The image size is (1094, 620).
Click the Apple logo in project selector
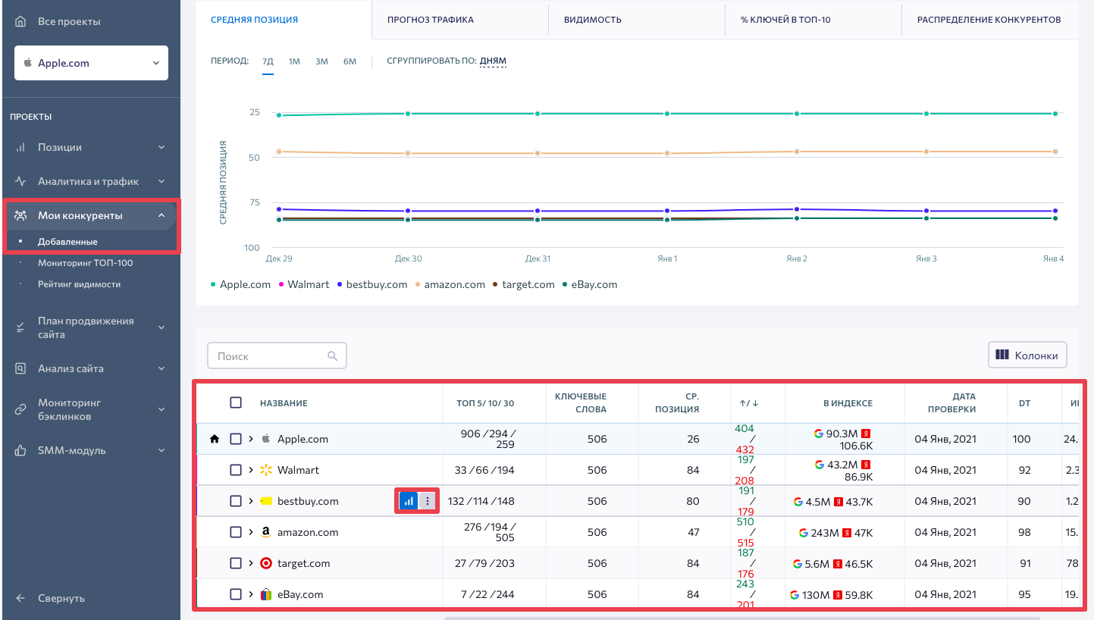28,63
